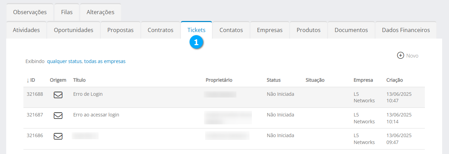Click envelope origin icon for ticket 321687
Screen dimensions: 449x154
coord(58,116)
